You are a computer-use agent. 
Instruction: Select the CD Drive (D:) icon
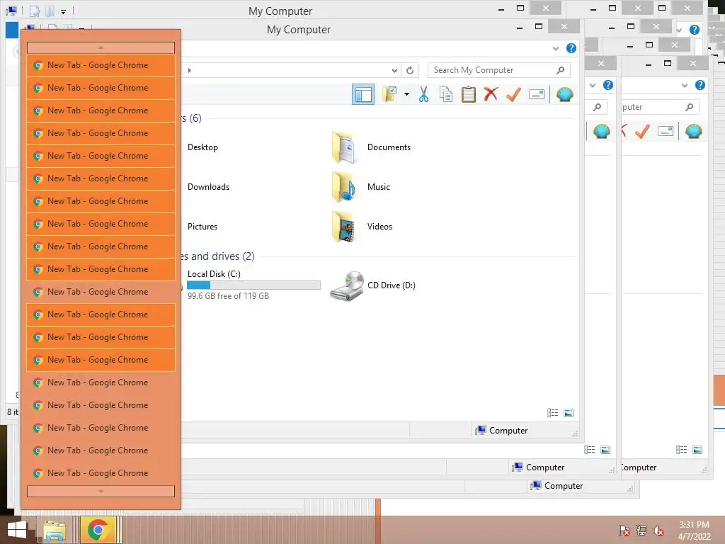[x=347, y=286]
